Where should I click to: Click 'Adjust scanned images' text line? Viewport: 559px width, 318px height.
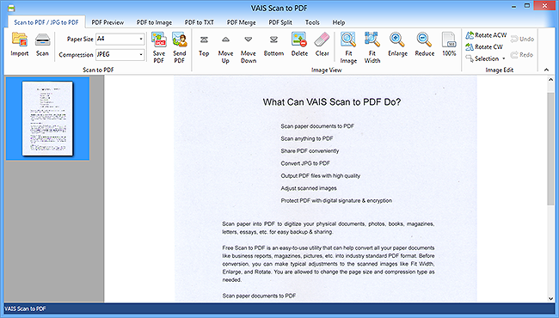point(309,188)
